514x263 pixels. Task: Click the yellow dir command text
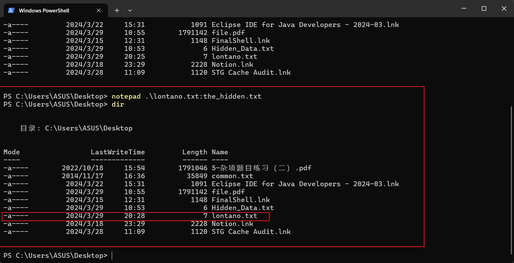118,104
